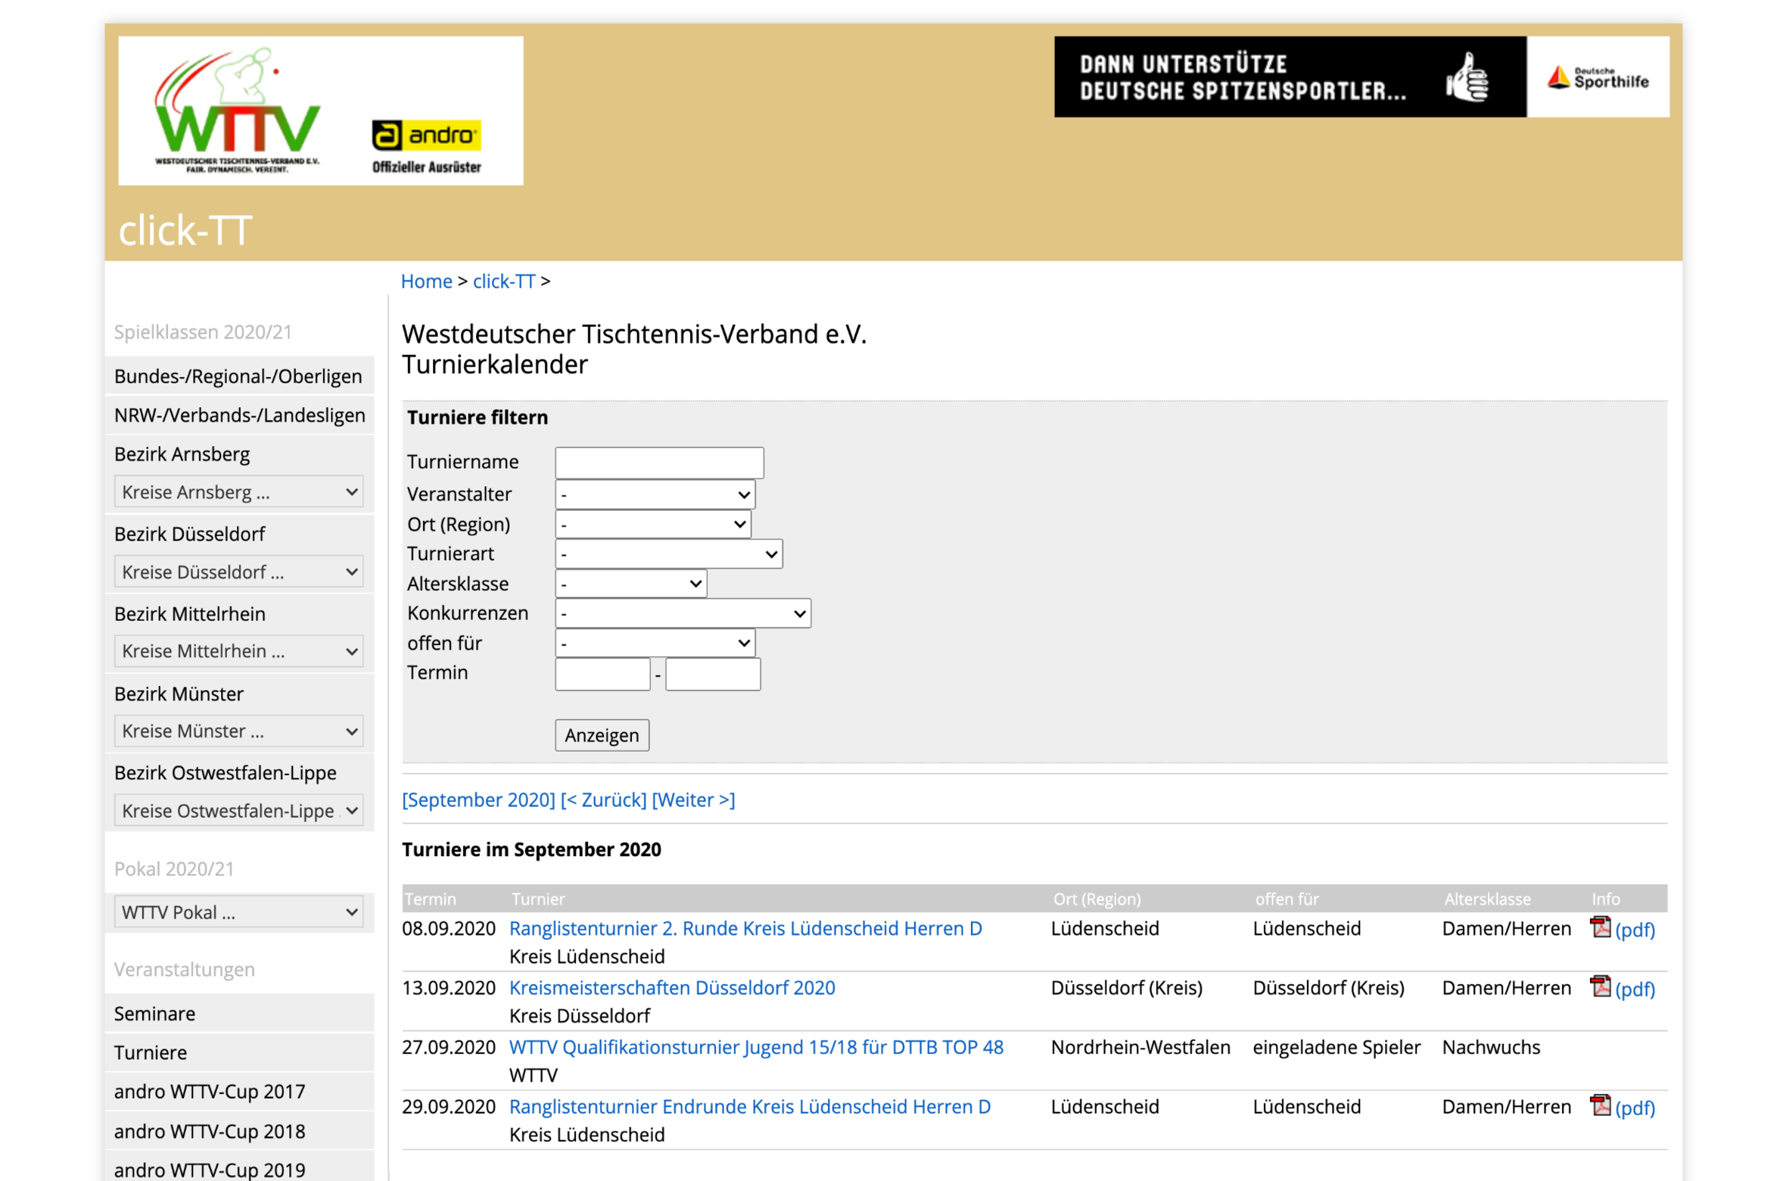Viewport: 1786px width, 1181px height.
Task: Open (pdf) link for Ranglistenturnier 2. Runde
Action: click(x=1635, y=930)
